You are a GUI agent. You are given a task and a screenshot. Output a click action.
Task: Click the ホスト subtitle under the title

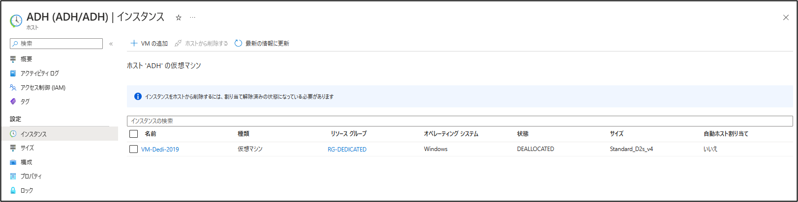pyautogui.click(x=32, y=28)
